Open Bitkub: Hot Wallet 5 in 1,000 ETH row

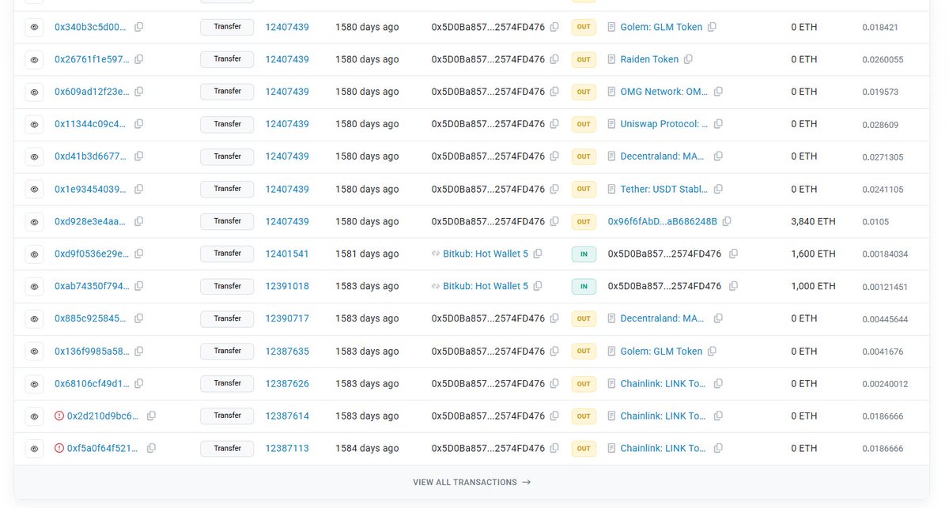tap(486, 286)
